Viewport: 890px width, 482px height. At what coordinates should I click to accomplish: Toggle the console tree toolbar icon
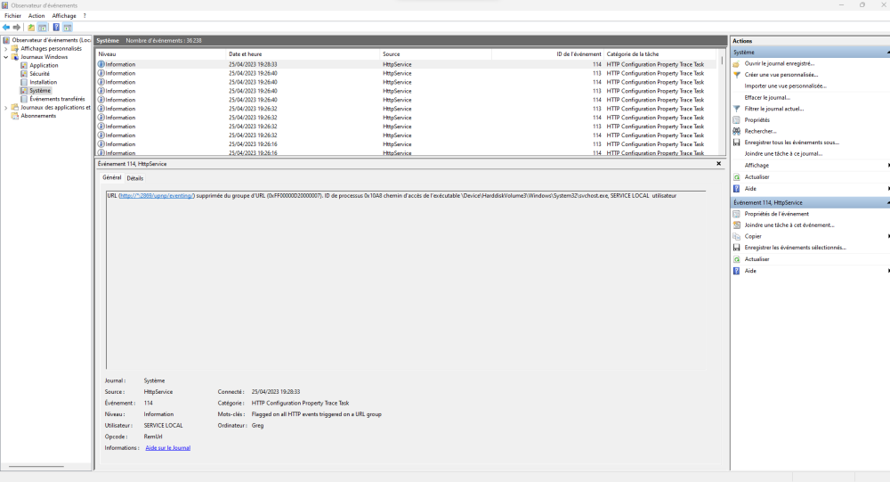click(43, 28)
